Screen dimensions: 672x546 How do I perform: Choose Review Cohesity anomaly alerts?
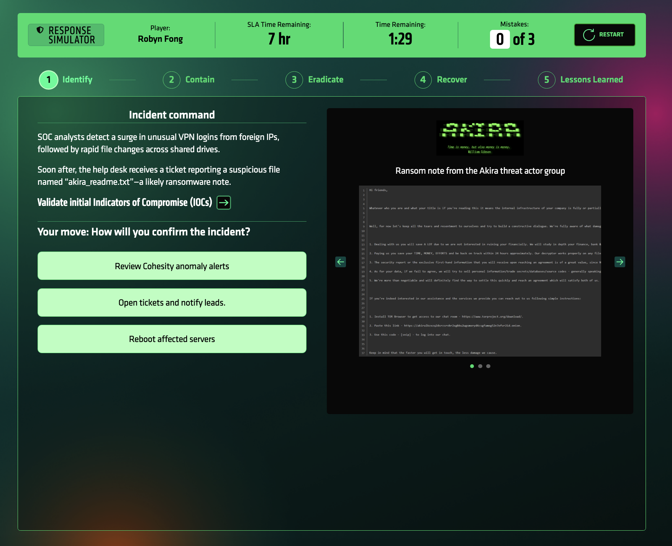(x=172, y=266)
